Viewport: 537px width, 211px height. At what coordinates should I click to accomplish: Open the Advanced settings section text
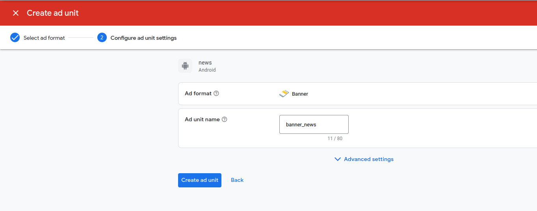(368, 159)
